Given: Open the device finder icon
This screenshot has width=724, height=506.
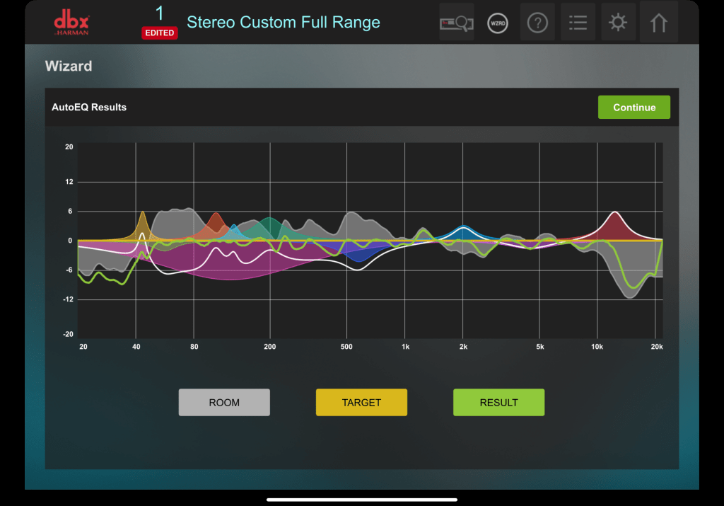Looking at the screenshot, I should point(456,23).
